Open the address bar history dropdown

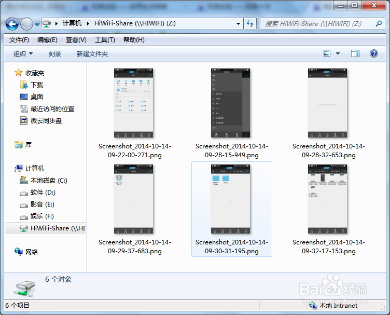[238, 24]
